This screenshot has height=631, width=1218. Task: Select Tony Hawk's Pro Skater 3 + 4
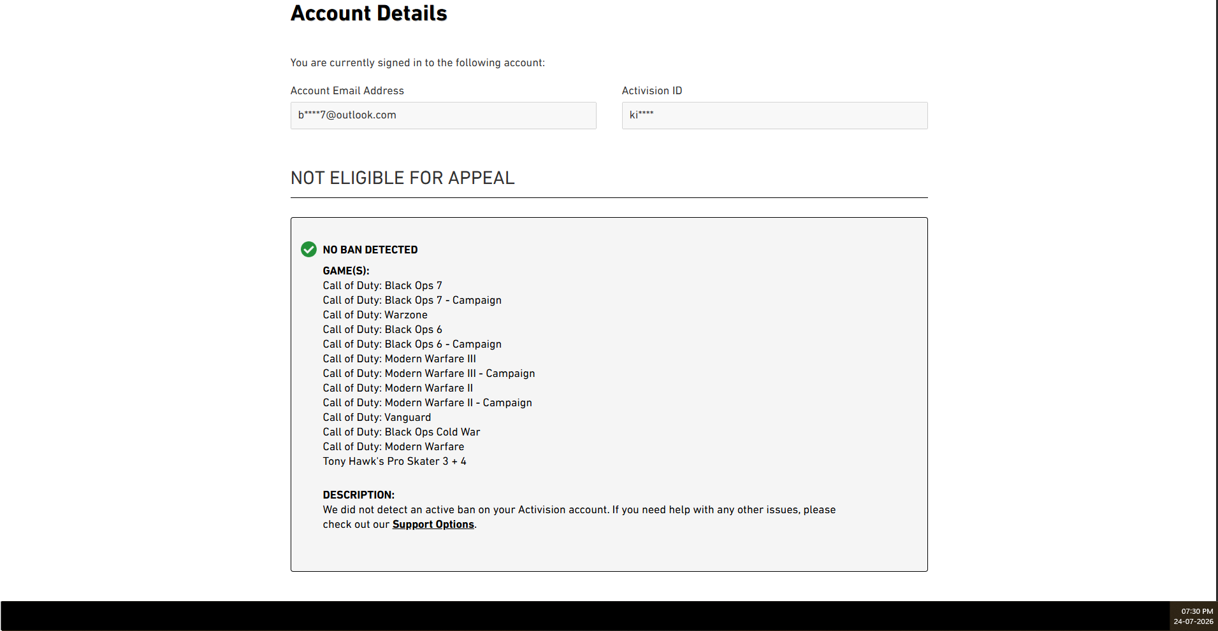(x=395, y=461)
